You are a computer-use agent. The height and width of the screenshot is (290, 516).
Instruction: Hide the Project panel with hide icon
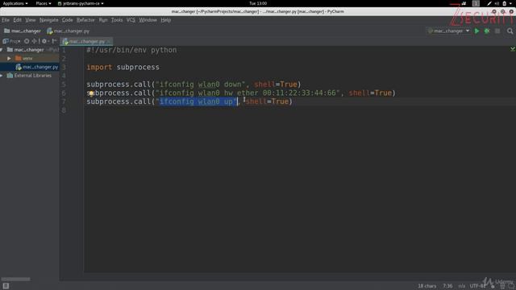[54, 41]
